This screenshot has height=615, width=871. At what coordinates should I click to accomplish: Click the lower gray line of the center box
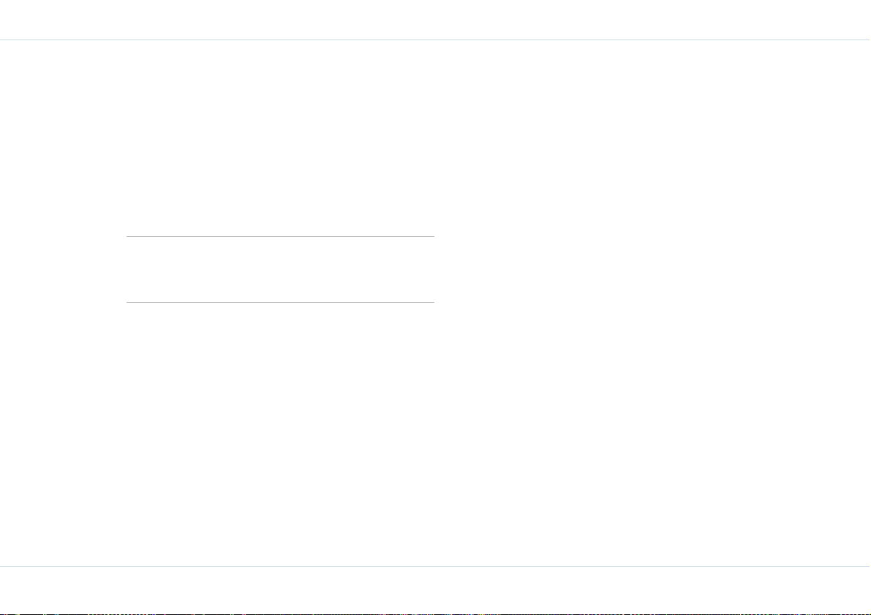click(x=280, y=302)
